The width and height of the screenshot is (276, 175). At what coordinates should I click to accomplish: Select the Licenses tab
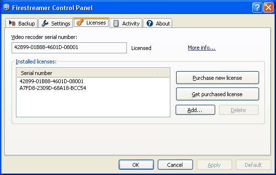pyautogui.click(x=91, y=23)
